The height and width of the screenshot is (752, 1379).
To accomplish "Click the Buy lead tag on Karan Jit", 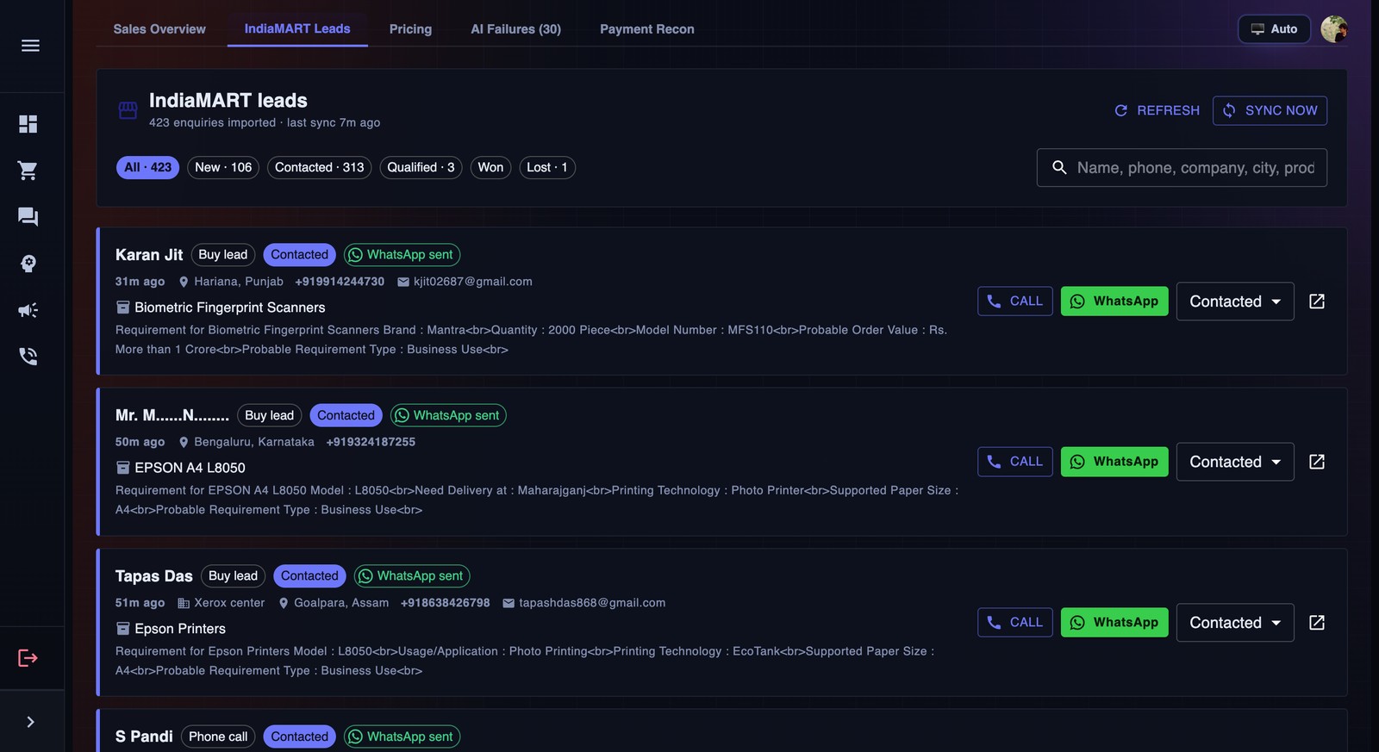I will (223, 255).
